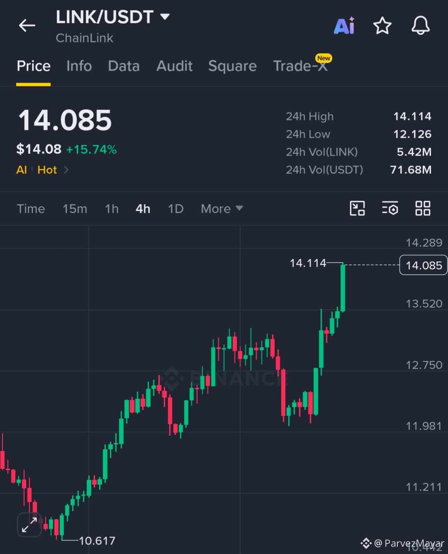
Task: Select the 1D timeframe
Action: pos(176,208)
